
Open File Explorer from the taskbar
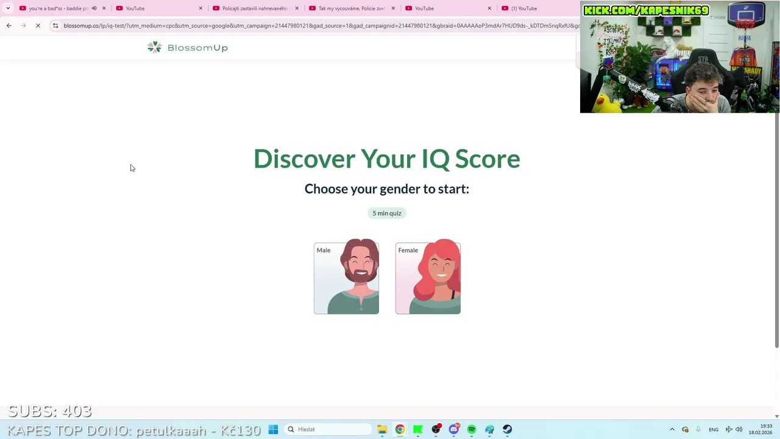(382, 429)
